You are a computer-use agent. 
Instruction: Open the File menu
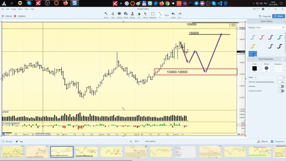click(x=3, y=9)
